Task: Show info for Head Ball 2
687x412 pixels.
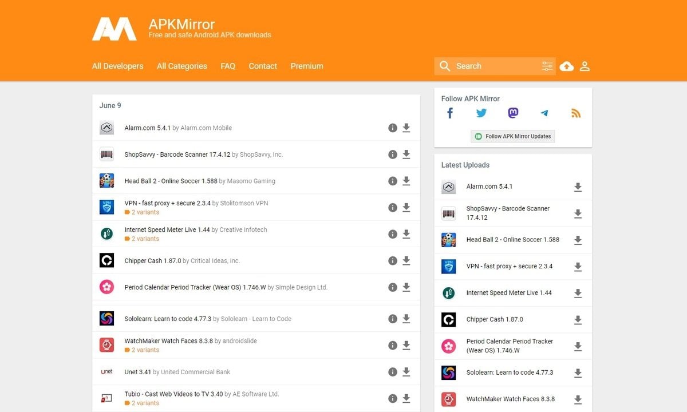Action: coord(393,181)
